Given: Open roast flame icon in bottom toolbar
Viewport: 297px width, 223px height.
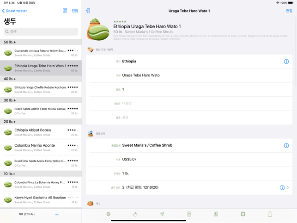Looking at the screenshot, I should pos(135,214).
